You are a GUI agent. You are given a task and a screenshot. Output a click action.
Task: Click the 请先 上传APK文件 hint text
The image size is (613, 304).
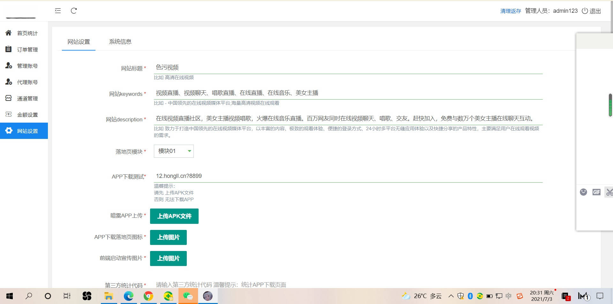(x=174, y=193)
